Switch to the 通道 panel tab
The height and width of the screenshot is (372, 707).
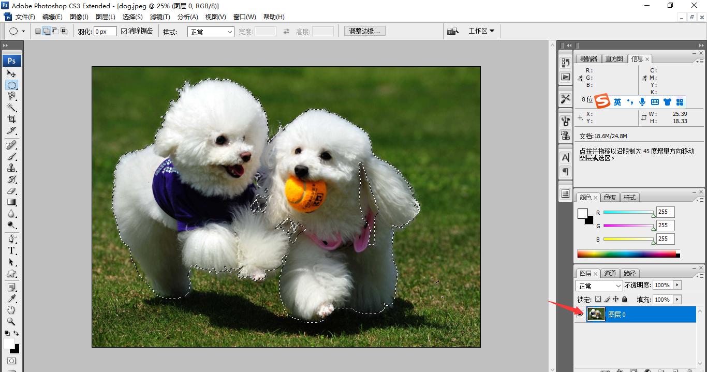pyautogui.click(x=610, y=273)
